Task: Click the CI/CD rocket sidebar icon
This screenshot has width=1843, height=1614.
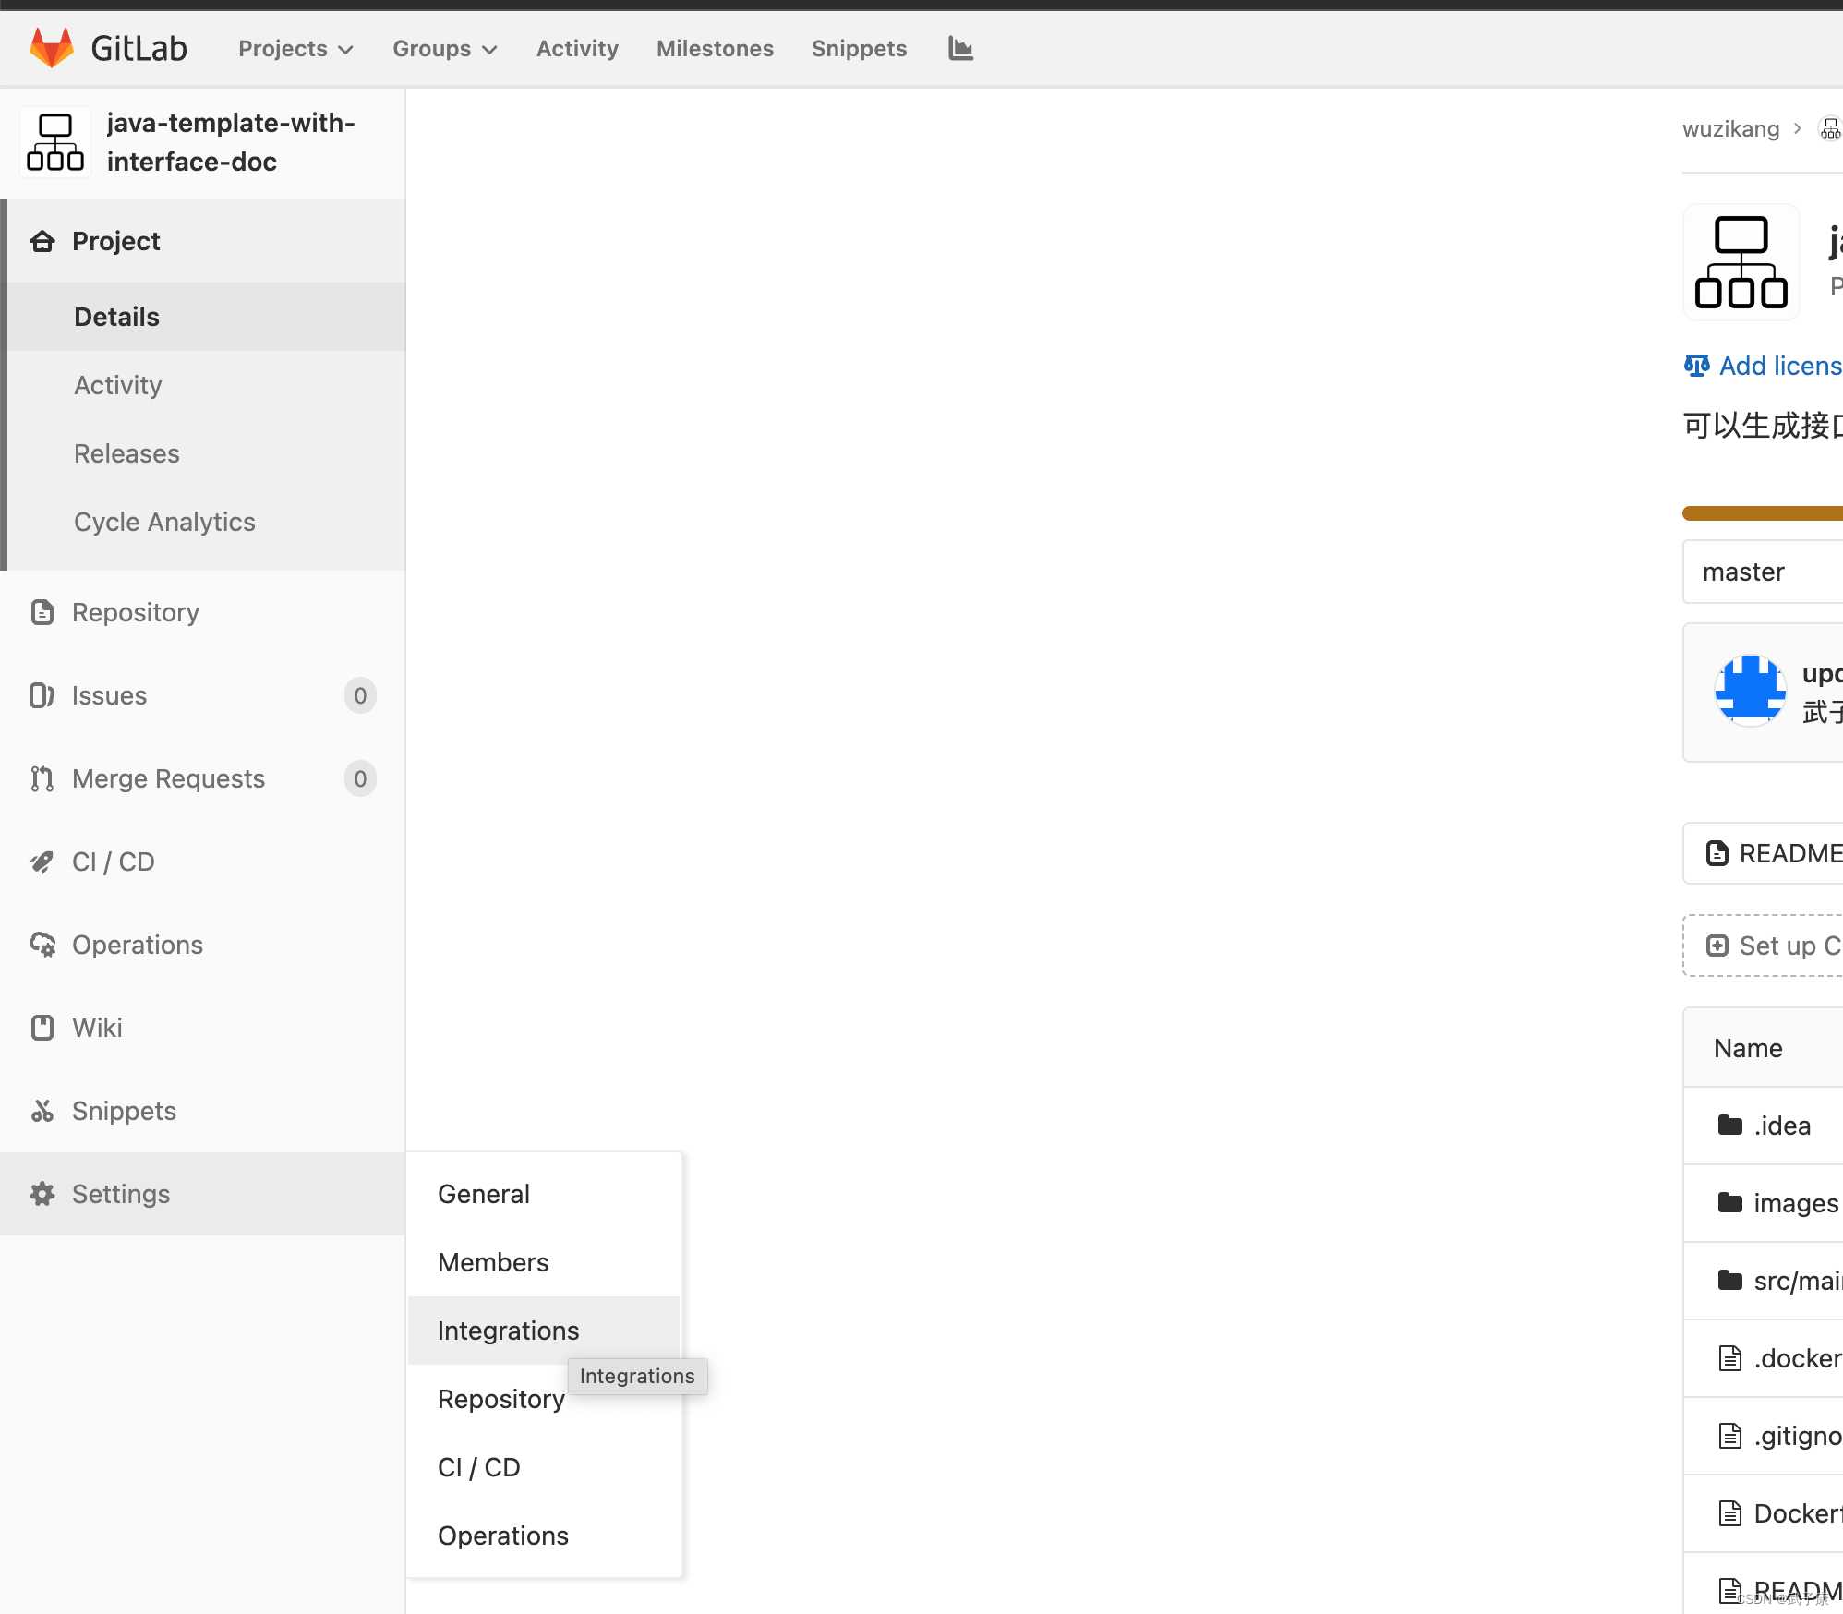Action: (41, 861)
